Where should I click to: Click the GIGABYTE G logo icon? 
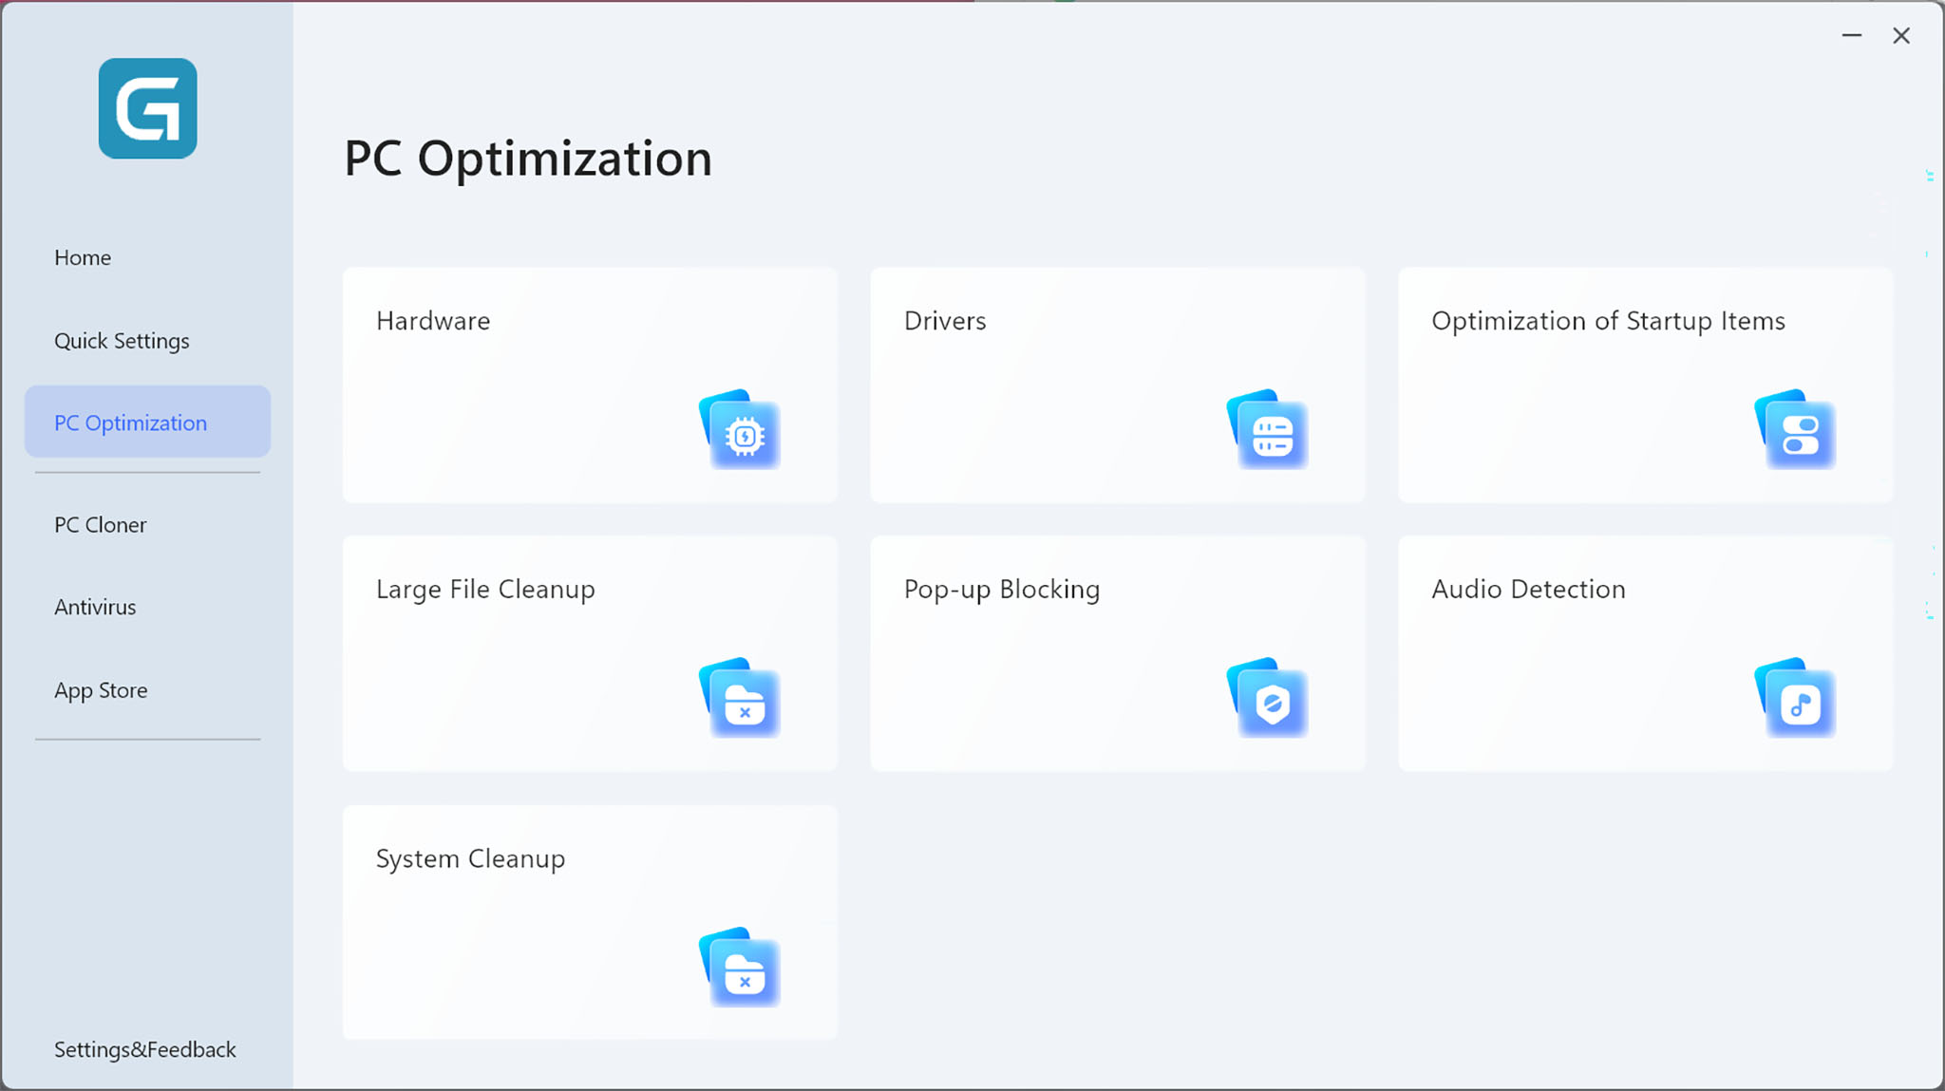pos(148,108)
